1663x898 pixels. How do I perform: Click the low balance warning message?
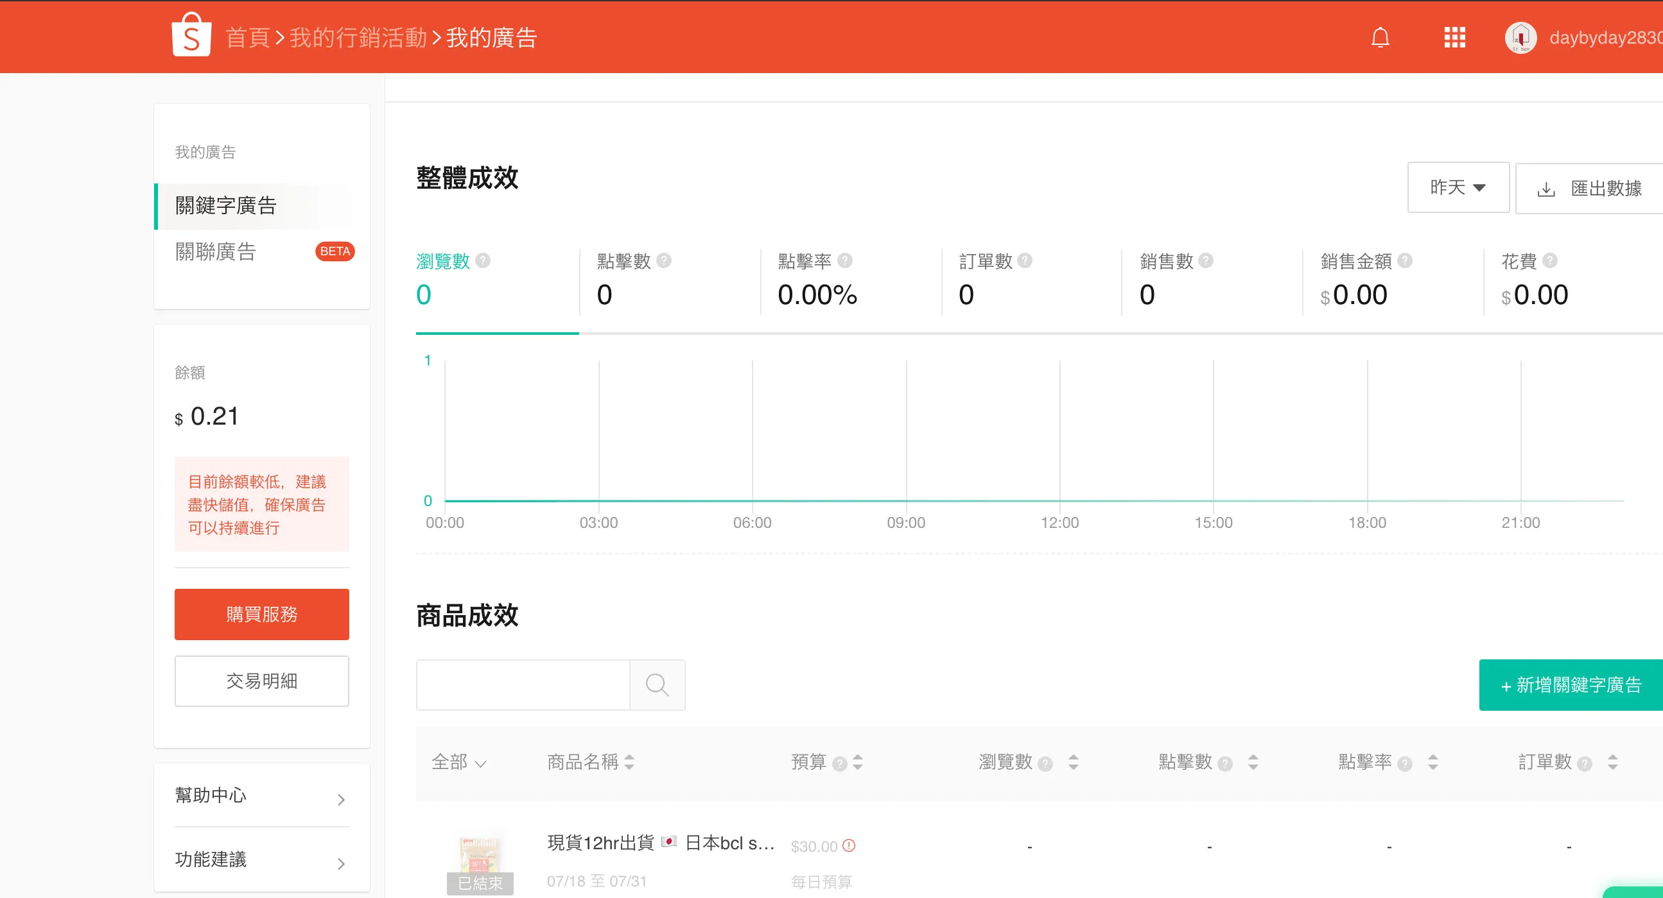261,504
